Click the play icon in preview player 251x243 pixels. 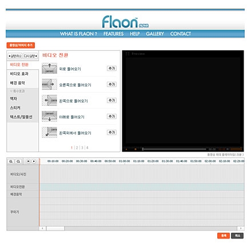click(x=126, y=149)
